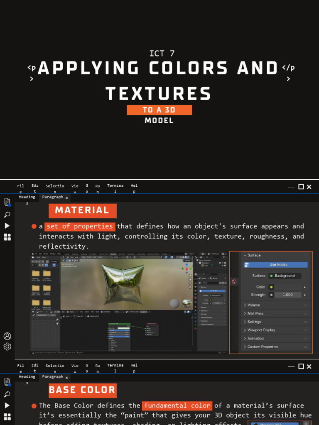Click the orange 'TO A 3D' title banner

tap(159, 110)
